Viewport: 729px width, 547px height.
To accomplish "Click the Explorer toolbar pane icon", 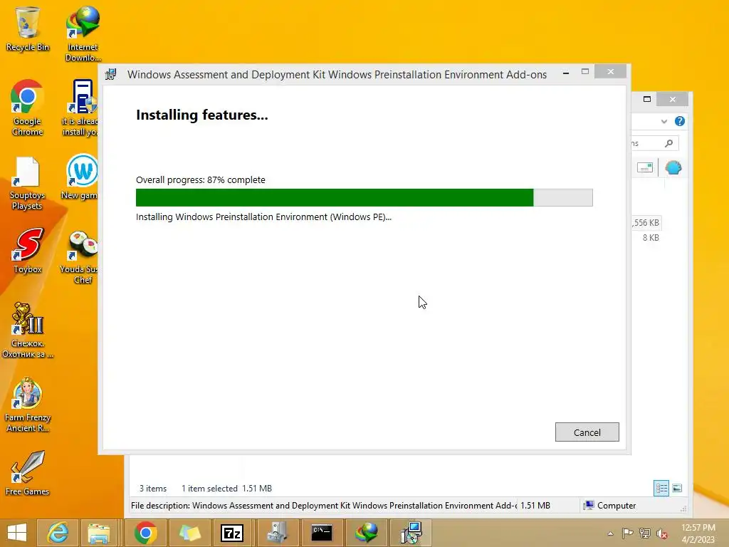I will coord(645,167).
